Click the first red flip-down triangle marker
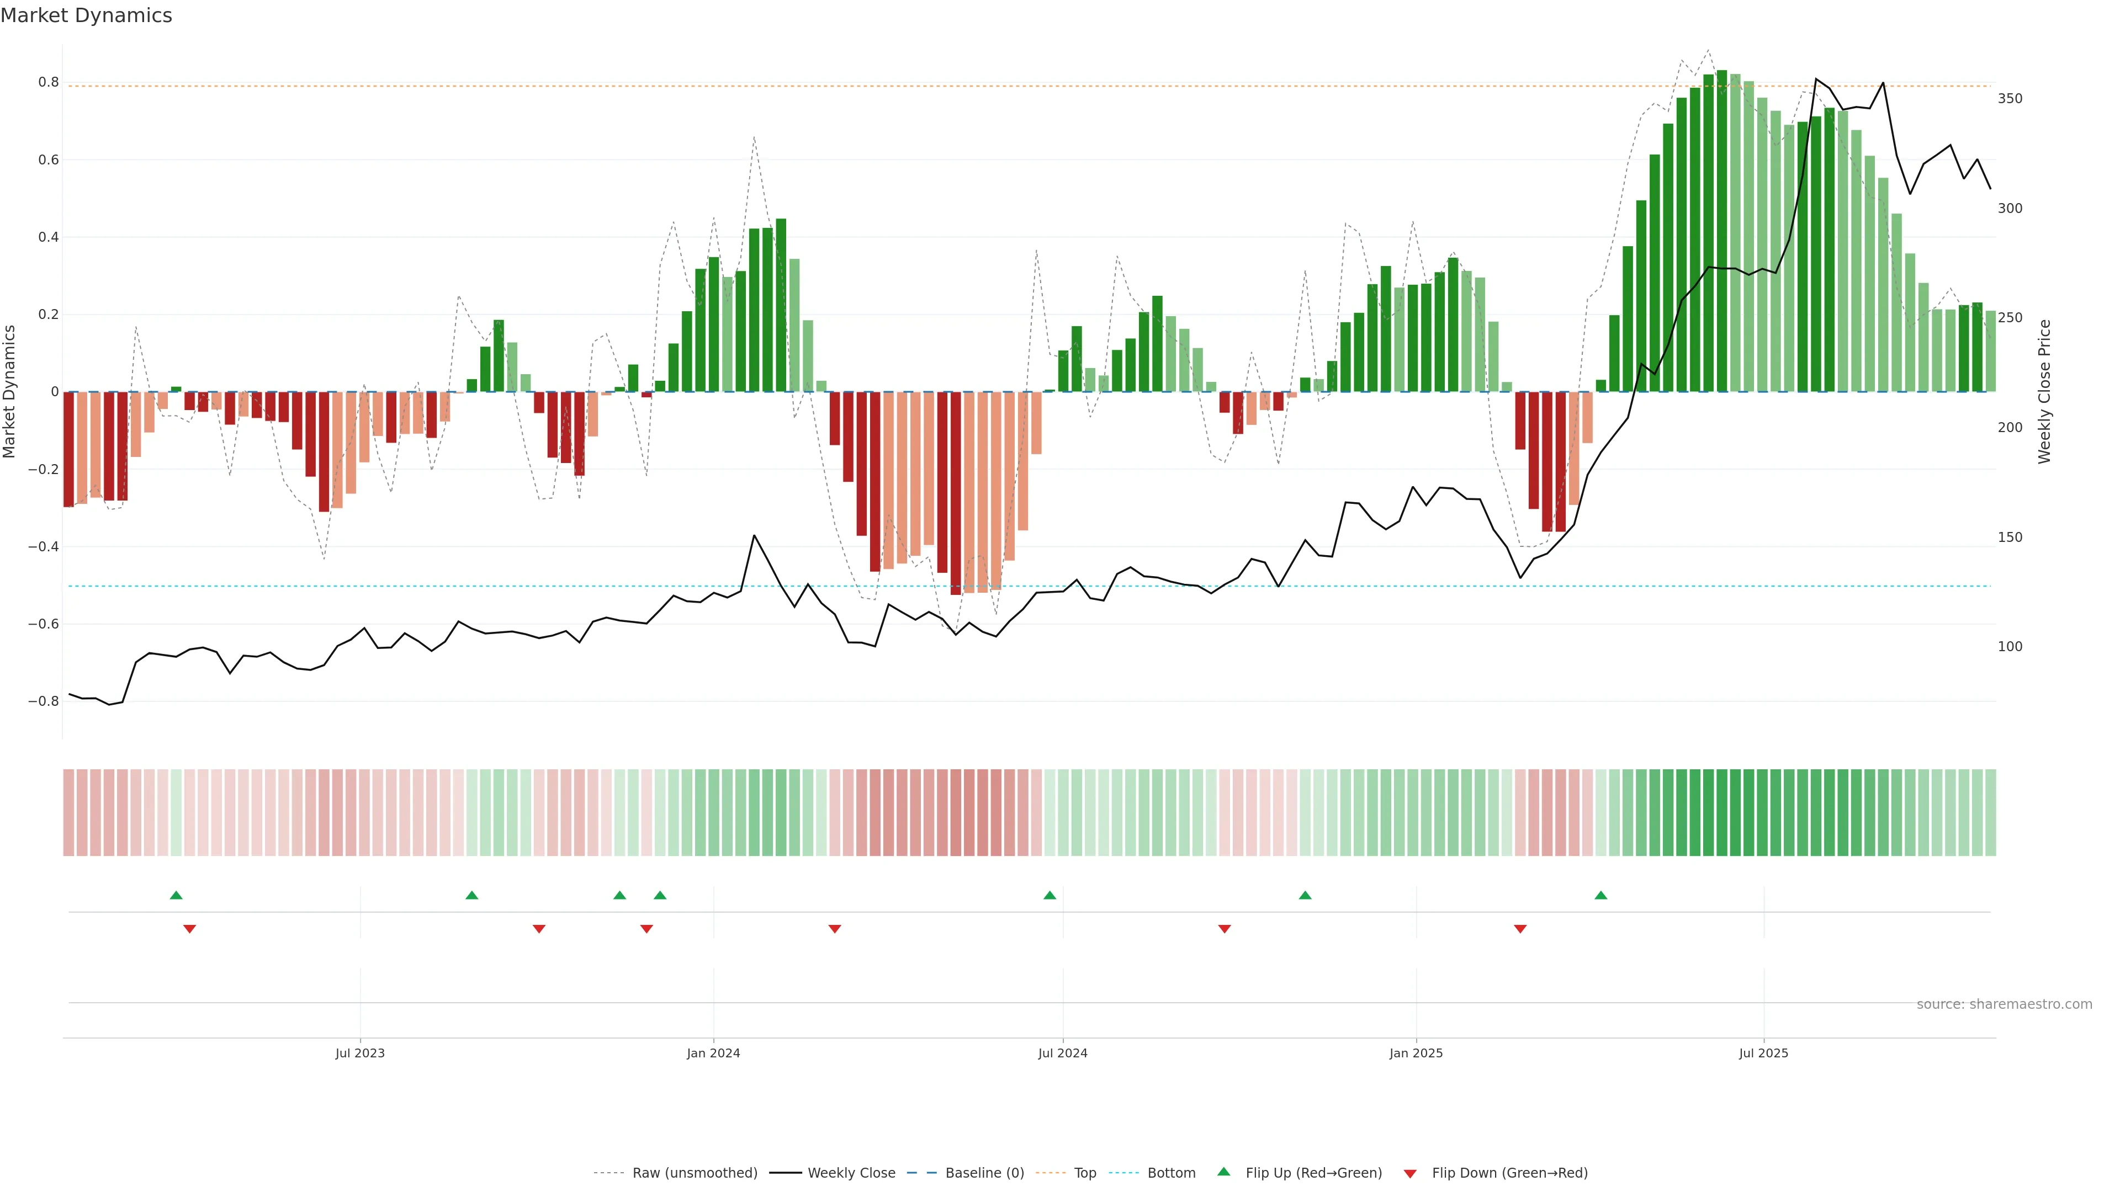2120x1192 pixels. 189,929
